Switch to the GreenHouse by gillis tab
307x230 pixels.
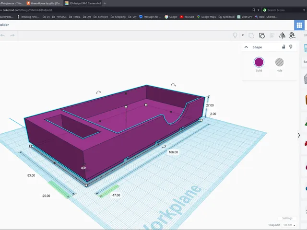(x=44, y=3)
